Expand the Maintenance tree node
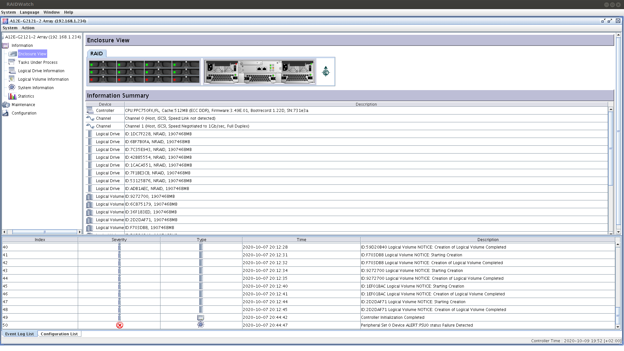The image size is (624, 351). tap(23, 105)
